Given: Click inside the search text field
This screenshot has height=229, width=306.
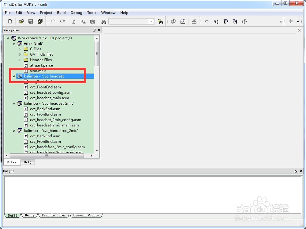Looking at the screenshot, I should tap(129, 21).
